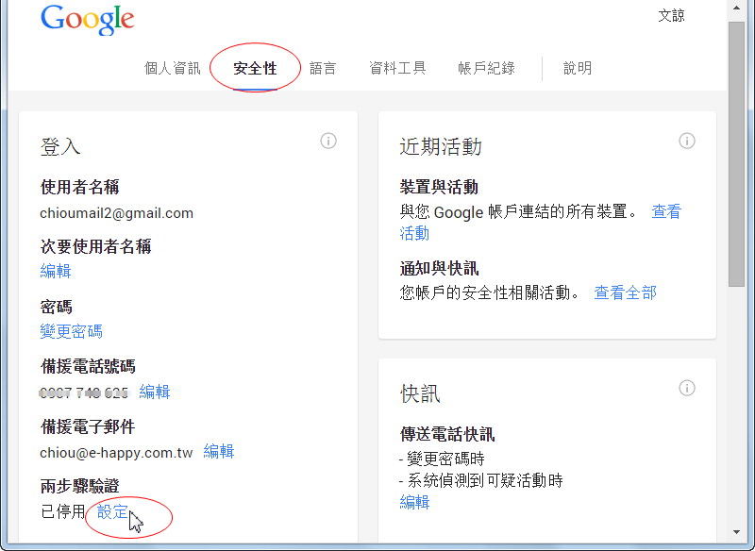The width and height of the screenshot is (755, 551).
Task: Switch to the 個人資訊 tab
Action: click(173, 68)
